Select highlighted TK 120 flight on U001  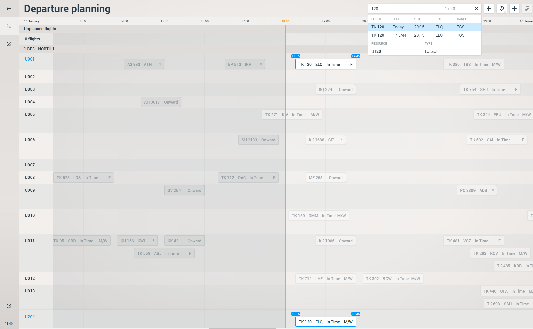coord(326,64)
